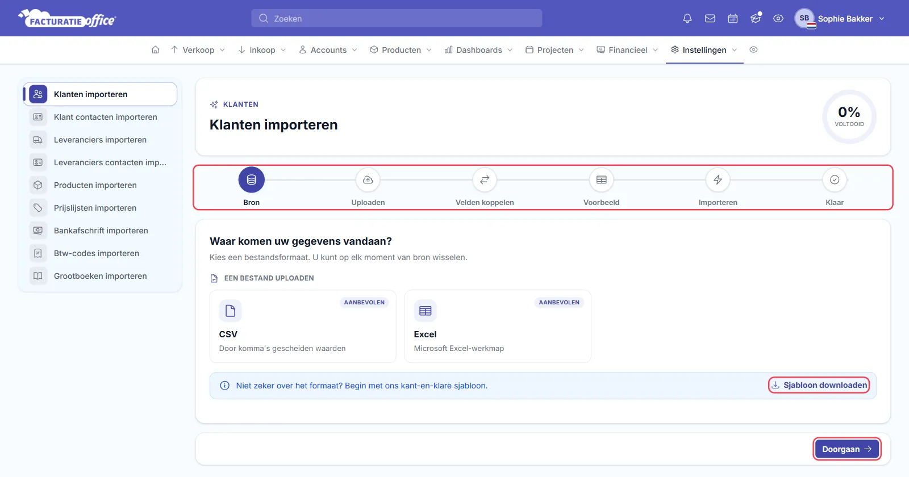Click Sophie Bakker's SB avatar
Screen dimensions: 909x477
(804, 18)
